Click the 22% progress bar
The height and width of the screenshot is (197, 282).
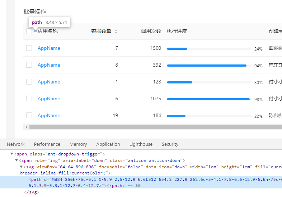point(209,116)
